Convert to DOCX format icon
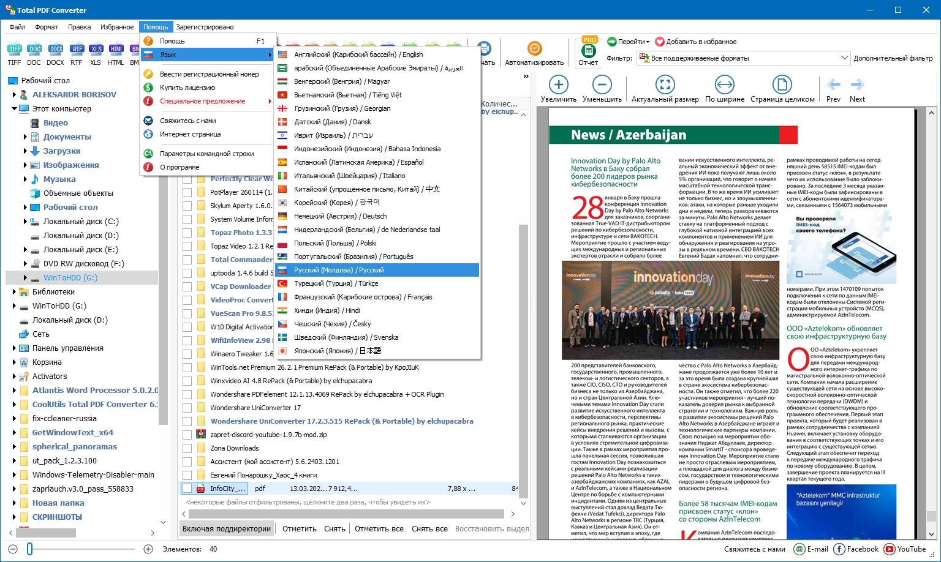Image resolution: width=941 pixels, height=562 pixels. [56, 50]
